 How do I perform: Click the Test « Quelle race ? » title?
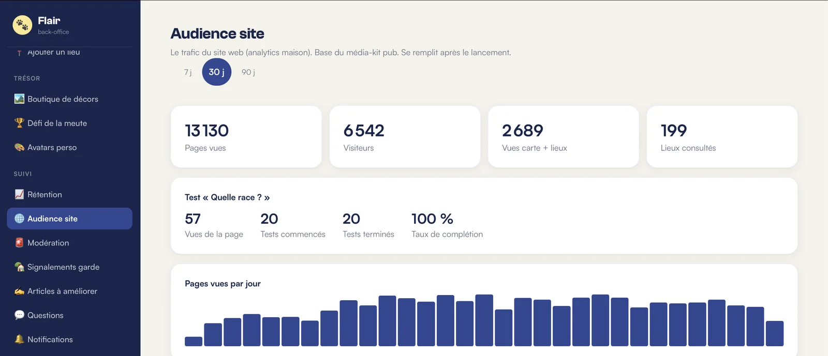click(227, 197)
